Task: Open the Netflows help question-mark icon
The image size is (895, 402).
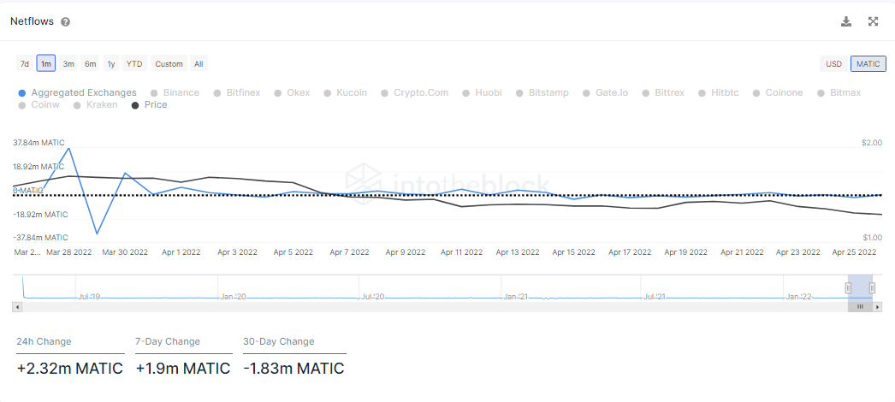Action: pyautogui.click(x=66, y=21)
